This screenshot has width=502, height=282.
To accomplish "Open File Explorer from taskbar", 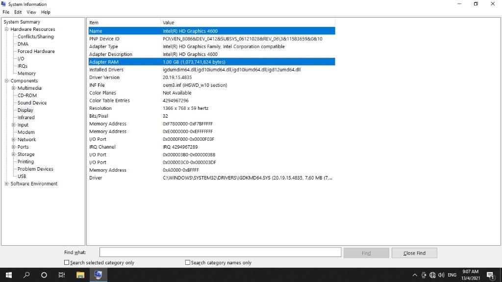I will coord(80,275).
